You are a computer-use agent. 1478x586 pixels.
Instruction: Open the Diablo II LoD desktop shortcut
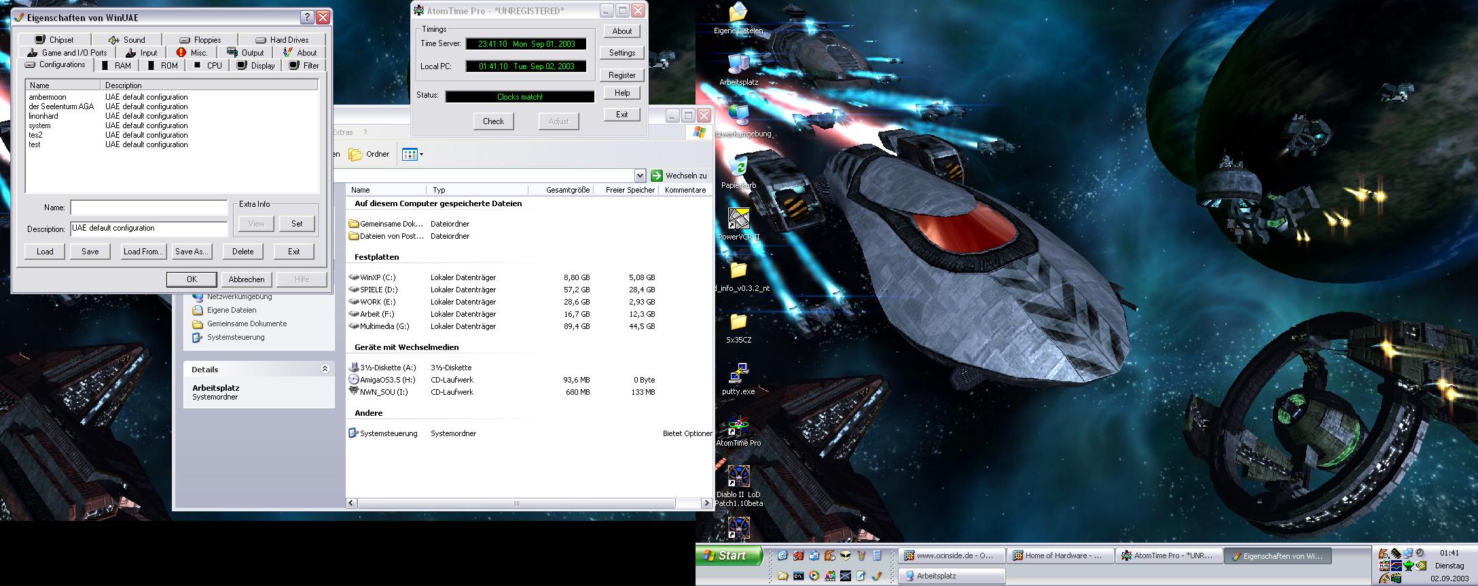pyautogui.click(x=738, y=477)
